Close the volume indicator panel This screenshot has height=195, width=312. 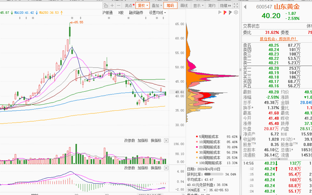pyautogui.click(x=166, y=140)
